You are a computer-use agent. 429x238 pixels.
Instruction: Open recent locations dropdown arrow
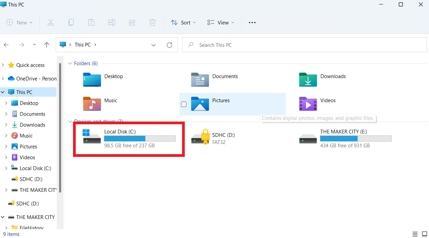(34, 45)
